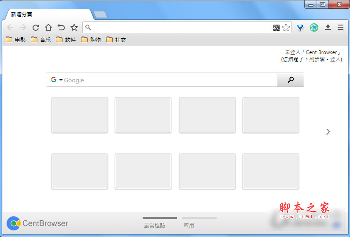Switch to the 应用 section
This screenshot has height=237, width=350.
(189, 226)
